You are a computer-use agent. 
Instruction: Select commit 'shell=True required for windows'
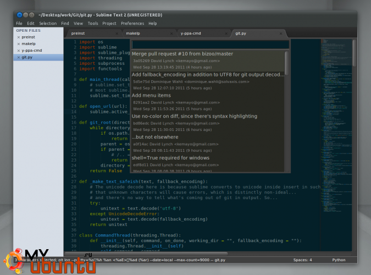point(208,163)
